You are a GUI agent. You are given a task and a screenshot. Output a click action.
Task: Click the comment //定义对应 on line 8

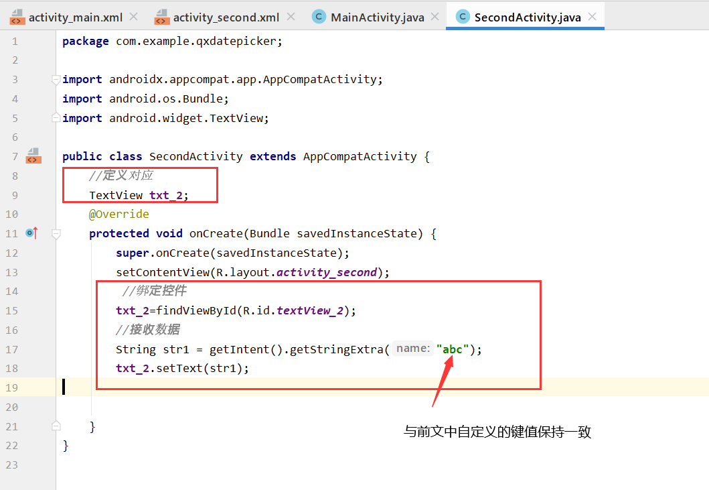(x=121, y=175)
